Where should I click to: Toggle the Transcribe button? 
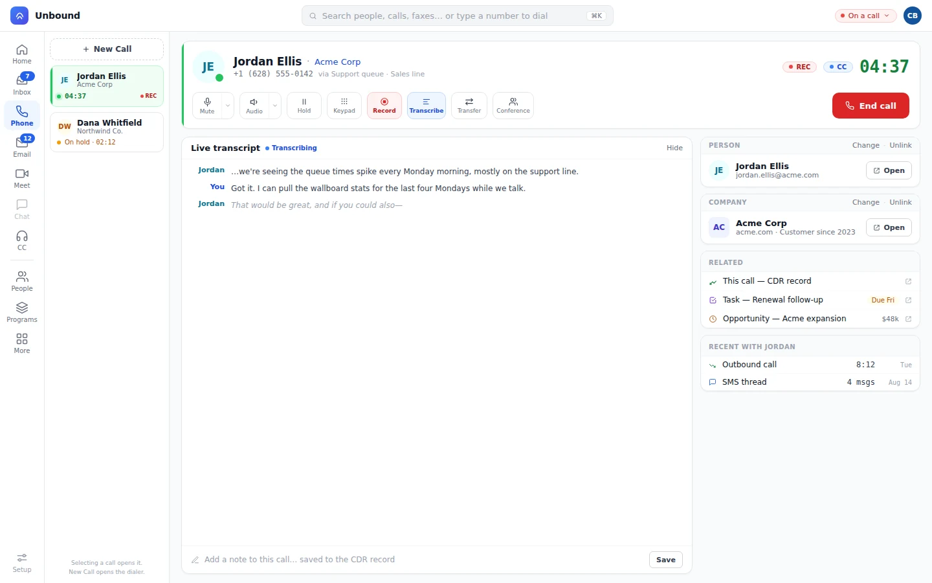(427, 106)
